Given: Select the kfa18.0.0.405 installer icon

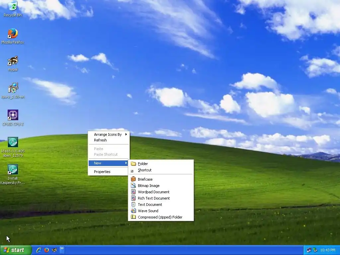Looking at the screenshot, I should (x=13, y=147).
